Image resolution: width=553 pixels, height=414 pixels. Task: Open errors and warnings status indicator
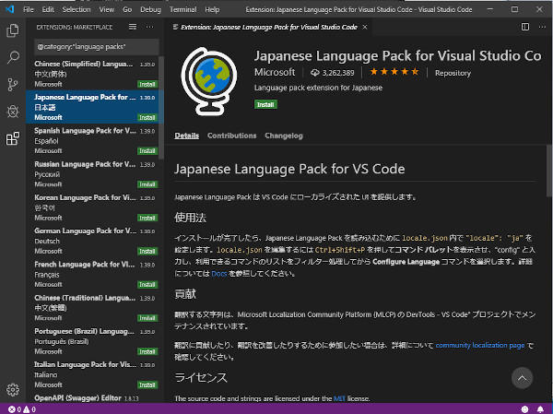22,409
